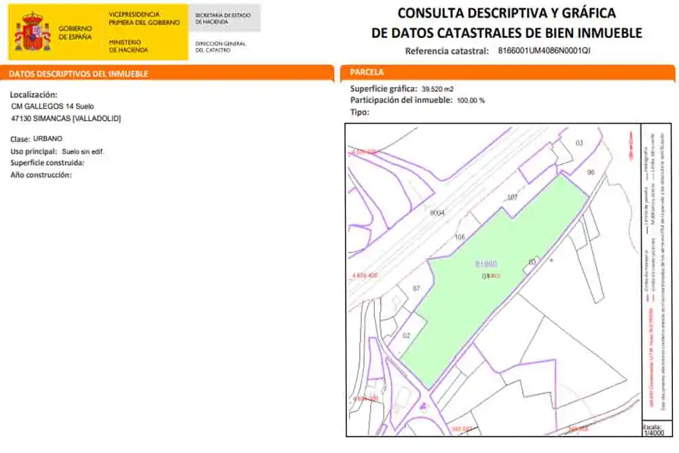Click the '4.606.400' coordinate label on map
Screen dimensions: 679x453
click(x=365, y=276)
